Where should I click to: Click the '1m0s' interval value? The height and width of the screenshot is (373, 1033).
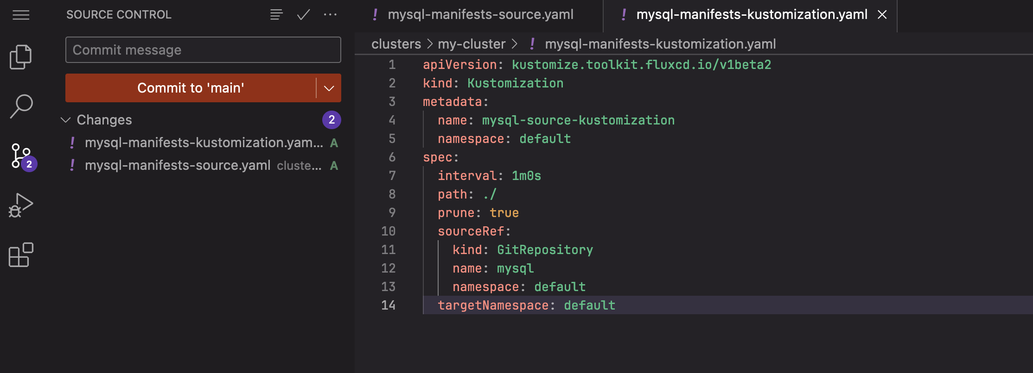(x=527, y=176)
